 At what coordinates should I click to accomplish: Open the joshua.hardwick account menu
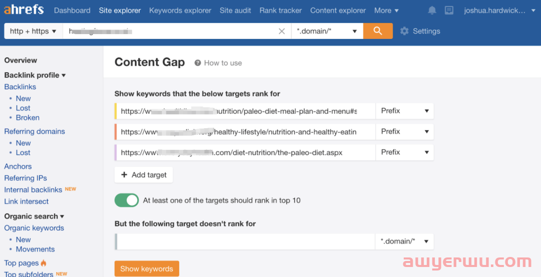point(499,11)
